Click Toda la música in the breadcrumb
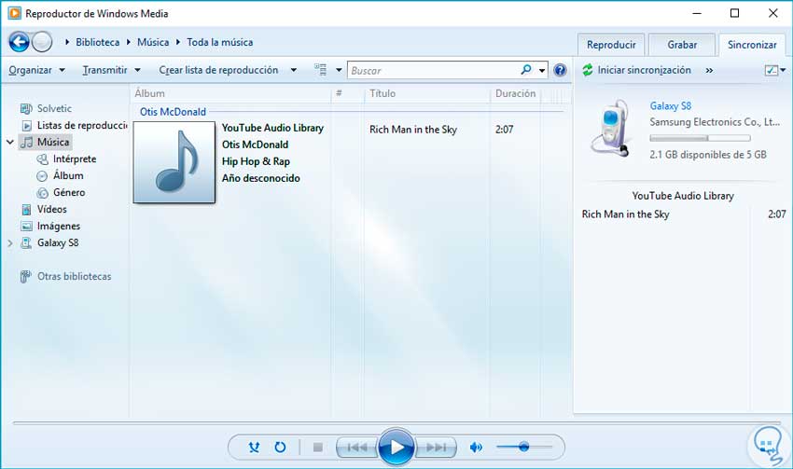The height and width of the screenshot is (469, 793). point(219,42)
